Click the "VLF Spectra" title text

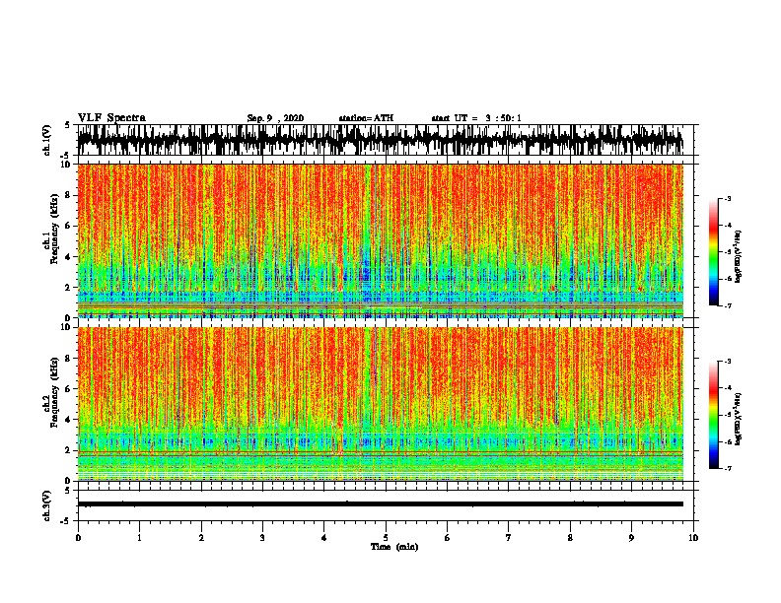click(x=111, y=118)
